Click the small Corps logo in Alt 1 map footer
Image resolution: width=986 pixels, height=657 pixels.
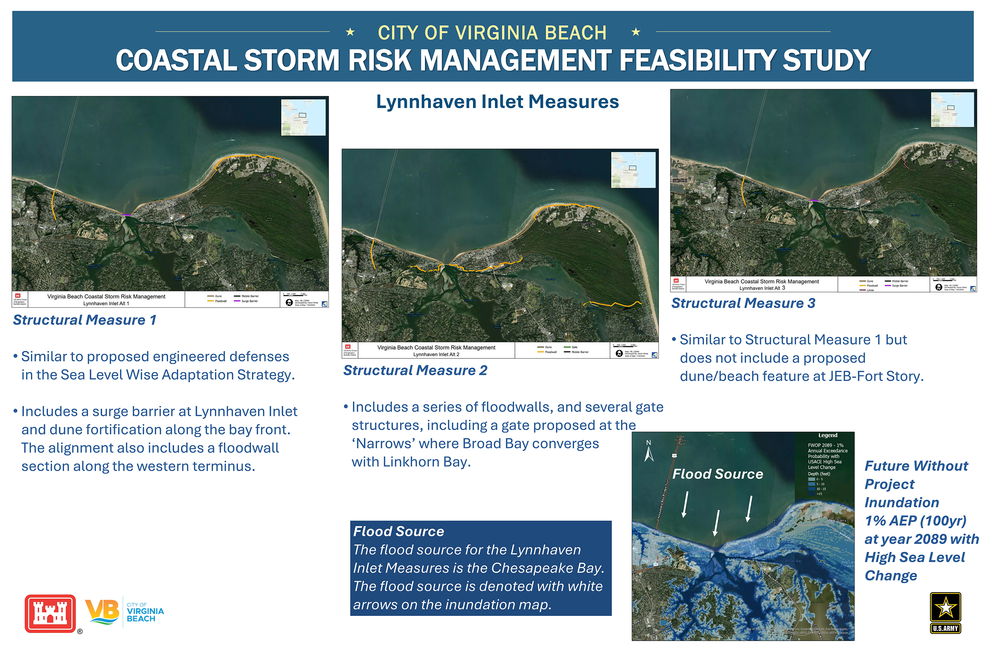18,296
